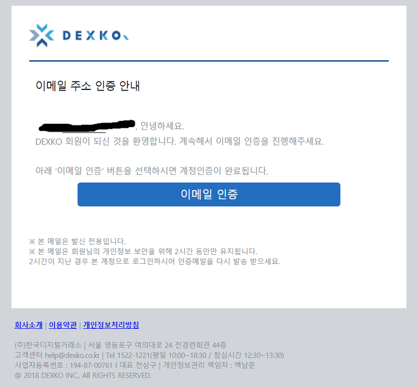Click the note about 2시간 동안만 유지됩니다
The height and width of the screenshot is (388, 417).
point(143,251)
